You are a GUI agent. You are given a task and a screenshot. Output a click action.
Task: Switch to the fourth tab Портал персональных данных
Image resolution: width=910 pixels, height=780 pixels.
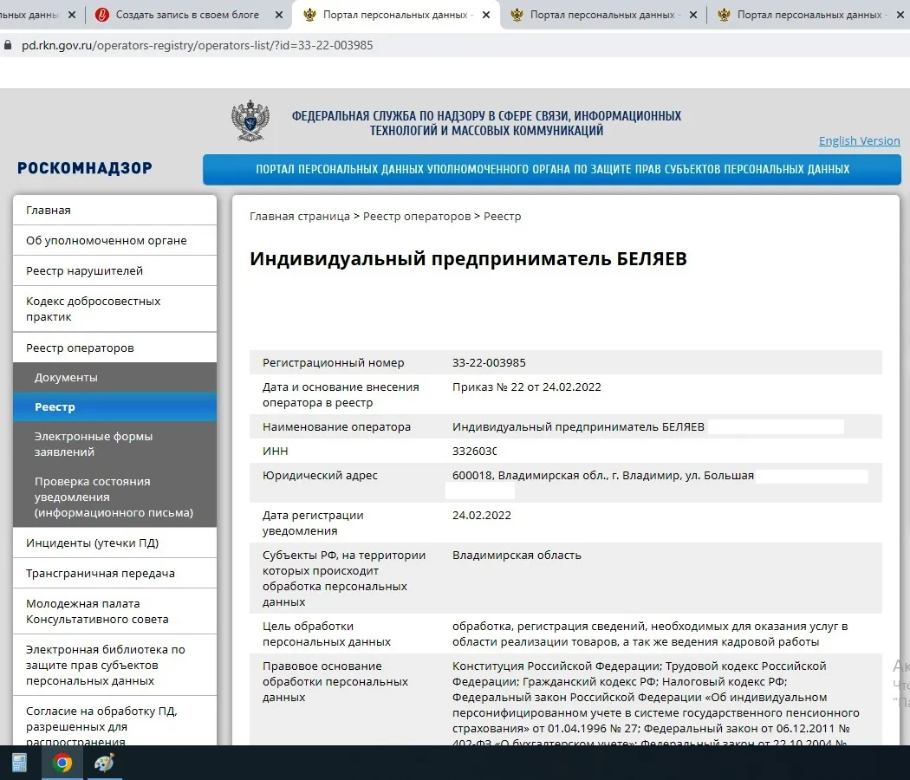coord(602,15)
